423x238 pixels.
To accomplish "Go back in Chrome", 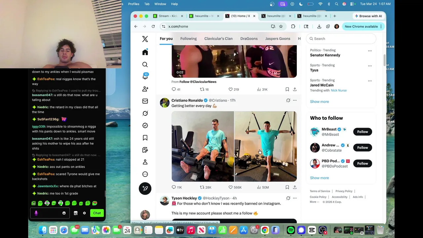I will point(136,26).
